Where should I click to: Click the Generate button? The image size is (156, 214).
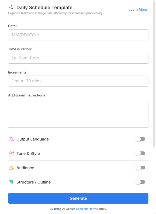click(x=78, y=198)
